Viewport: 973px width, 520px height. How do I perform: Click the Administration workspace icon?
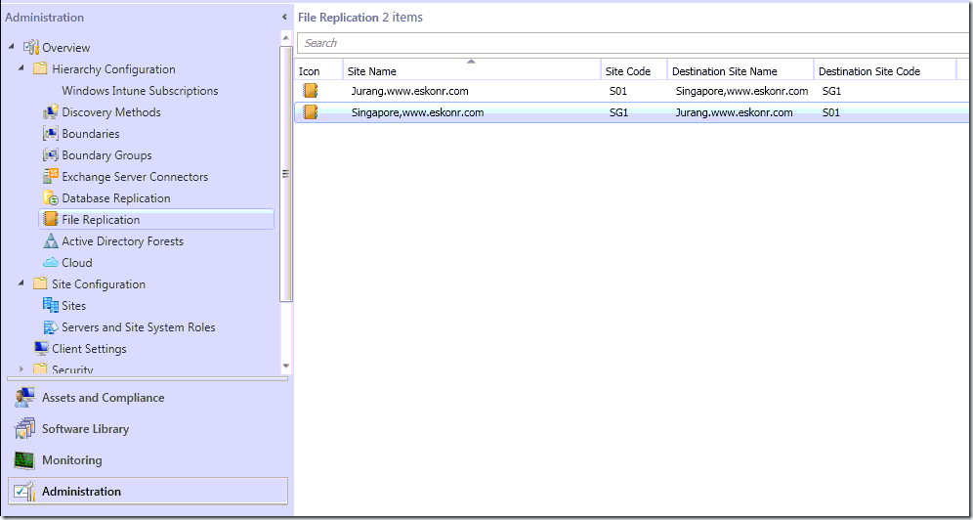point(24,492)
